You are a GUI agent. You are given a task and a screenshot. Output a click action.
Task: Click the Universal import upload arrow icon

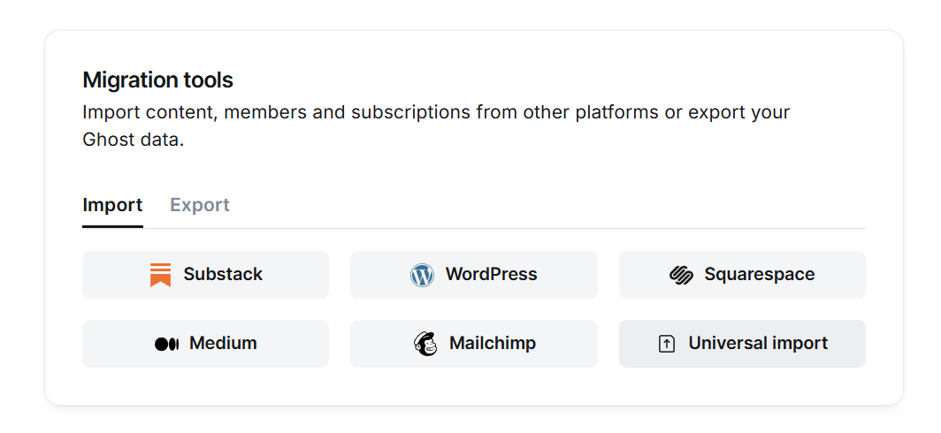coord(667,344)
